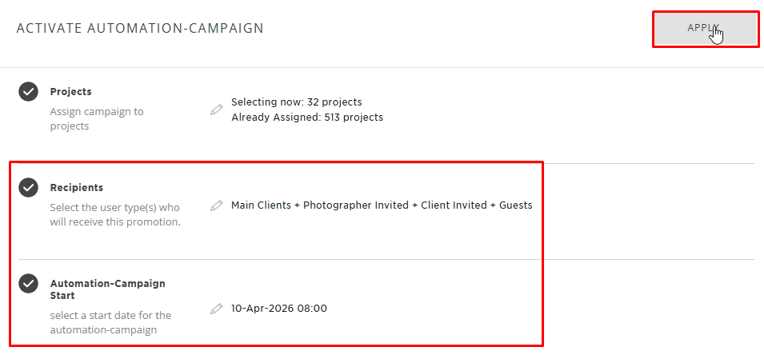Edit project selection via pencil icon
764x355 pixels.
(x=216, y=110)
